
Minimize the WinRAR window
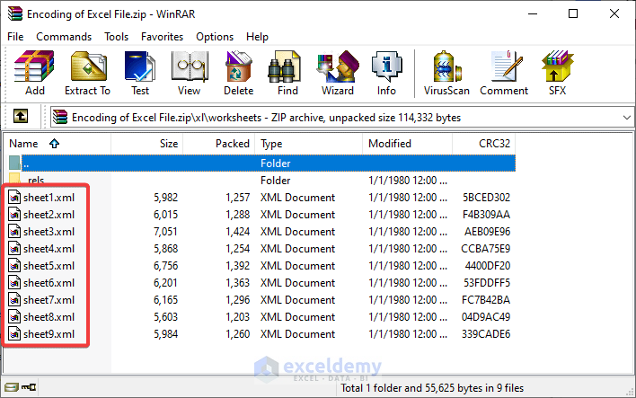533,13
